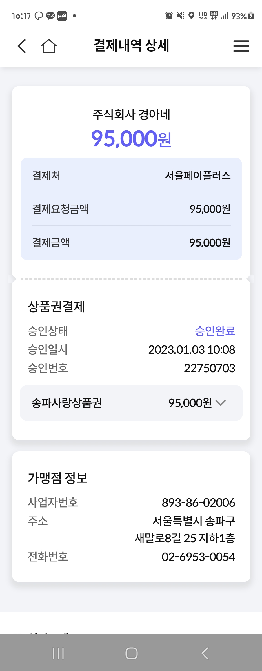The height and width of the screenshot is (671, 262).
Task: Go to home via house icon
Action: click(49, 46)
